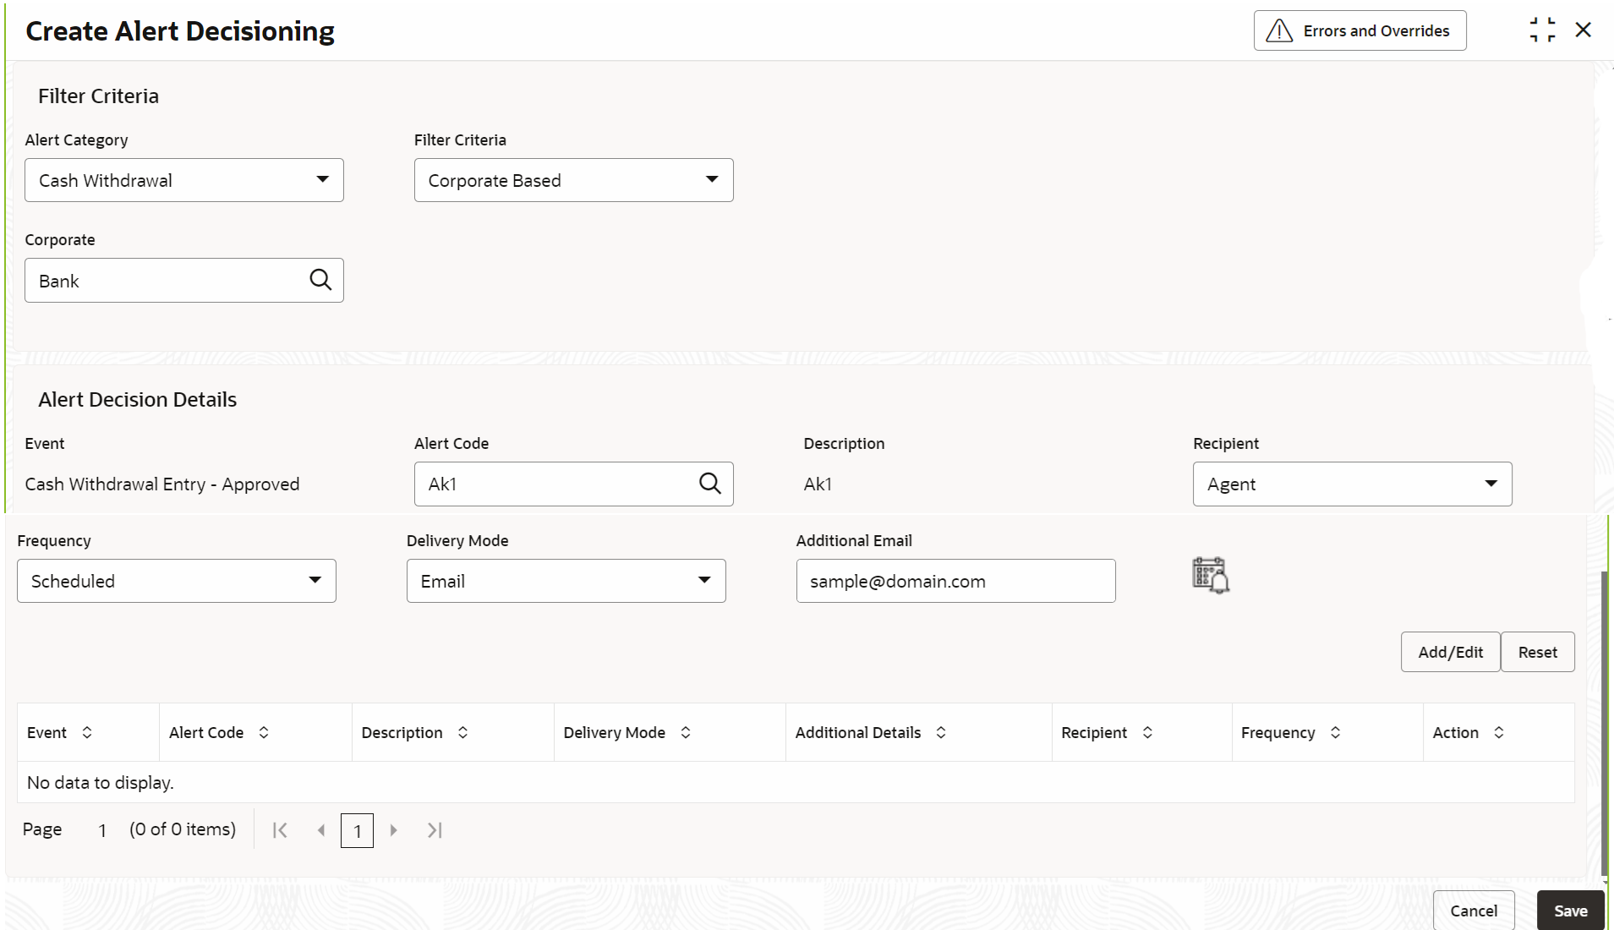
Task: Click the '(0 of 0 items)' pagination text
Action: coord(183,829)
